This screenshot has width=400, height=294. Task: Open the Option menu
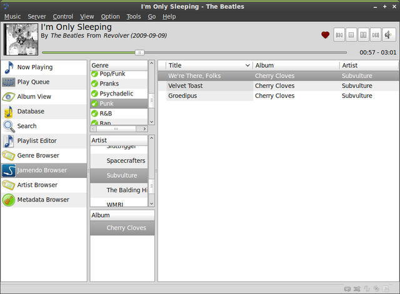[110, 17]
